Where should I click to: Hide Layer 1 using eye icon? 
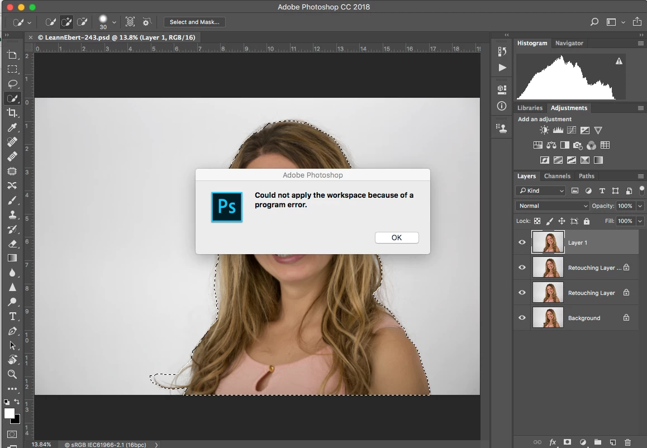522,242
